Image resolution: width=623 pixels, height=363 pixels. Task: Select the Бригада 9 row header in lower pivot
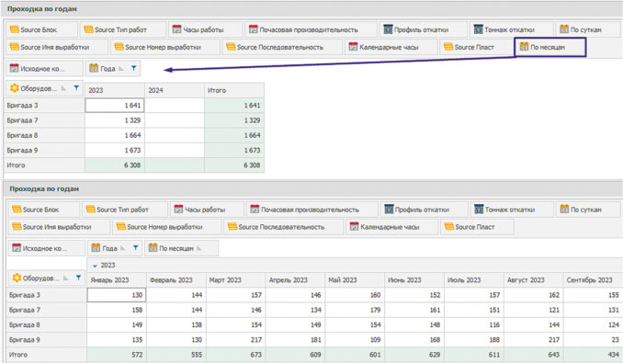click(x=47, y=340)
